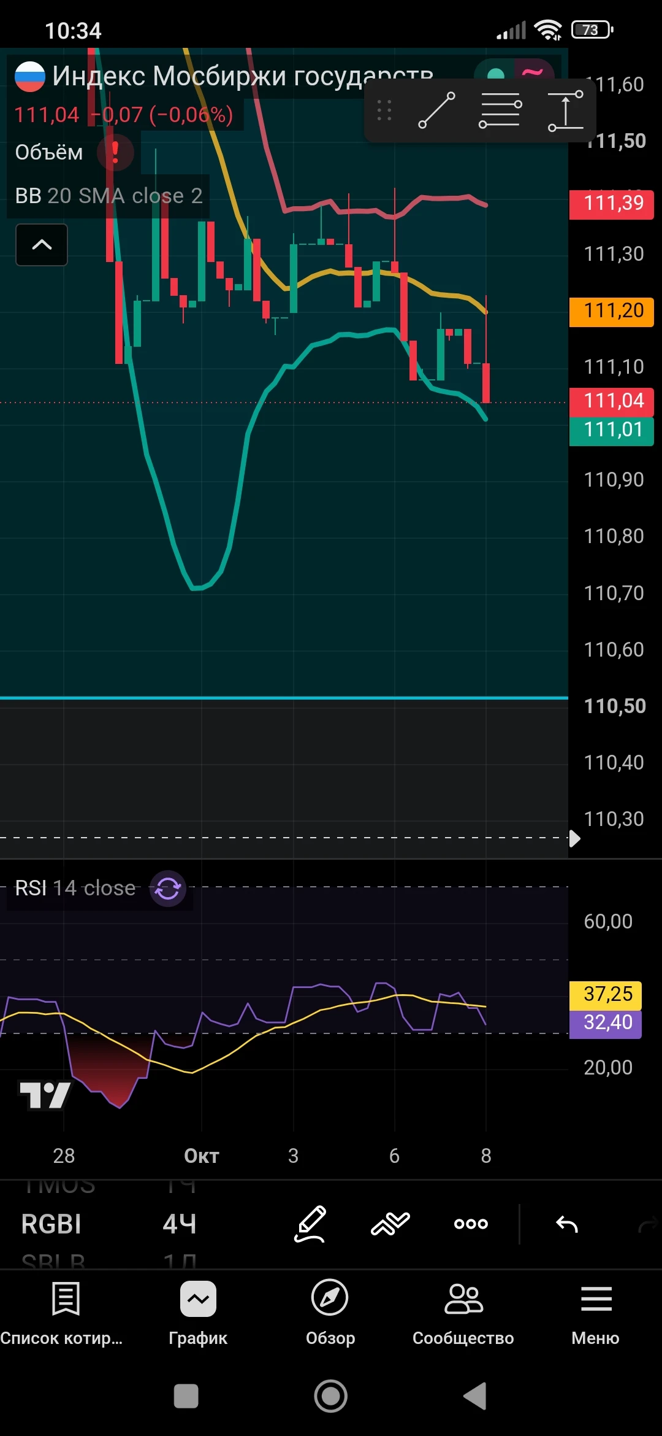Screen dimensions: 662x1436
Task: Tap the red 111,04 current price label
Action: point(612,401)
